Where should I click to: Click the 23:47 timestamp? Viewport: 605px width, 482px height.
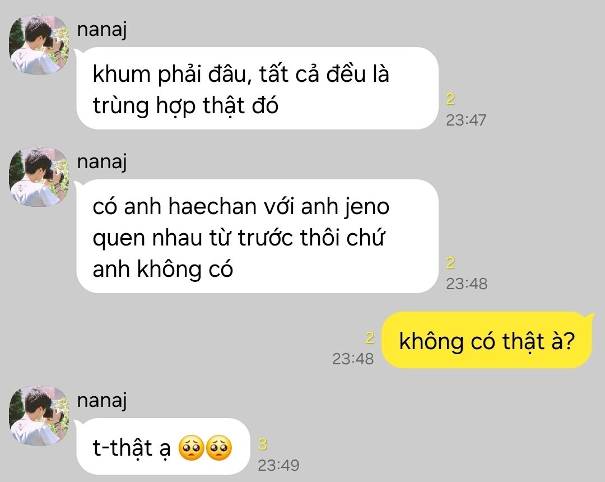point(466,120)
